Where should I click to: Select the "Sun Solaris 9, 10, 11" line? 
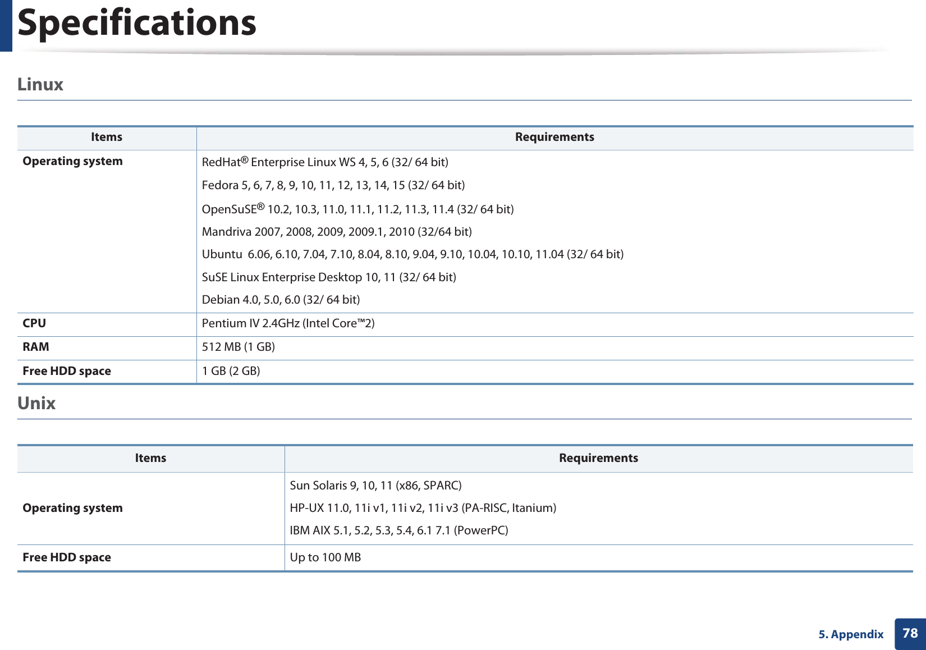(x=376, y=486)
